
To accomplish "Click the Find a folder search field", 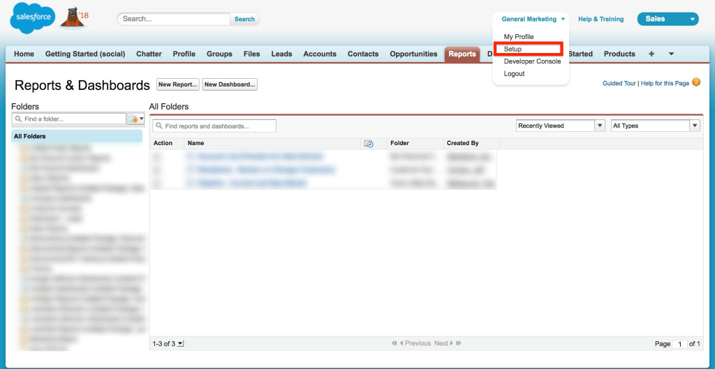I will tap(69, 119).
